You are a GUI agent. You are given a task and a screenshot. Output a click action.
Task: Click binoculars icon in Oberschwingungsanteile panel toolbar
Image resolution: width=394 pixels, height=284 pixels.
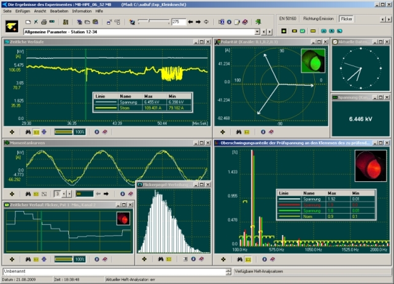coord(238,260)
